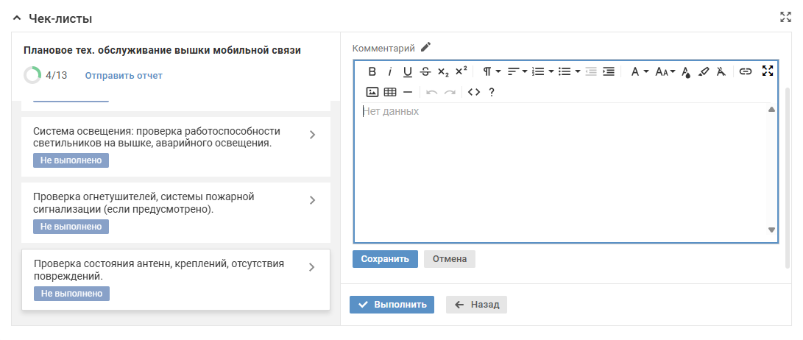Toggle underline formatting
The height and width of the screenshot is (340, 803).
click(407, 71)
